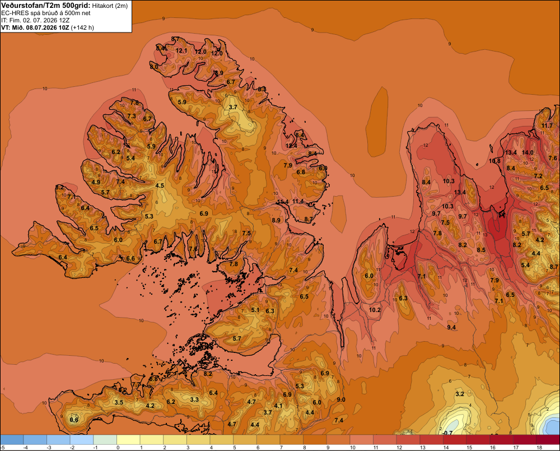Select the -0.7 glacier temperature label

tap(447, 433)
